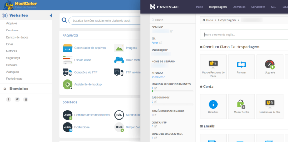This screenshot has height=142, width=288.
Task: Open Domínios in Hostinger top menu
Action: pyautogui.click(x=239, y=7)
